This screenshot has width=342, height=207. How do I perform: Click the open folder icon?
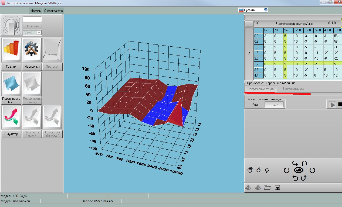267,188
